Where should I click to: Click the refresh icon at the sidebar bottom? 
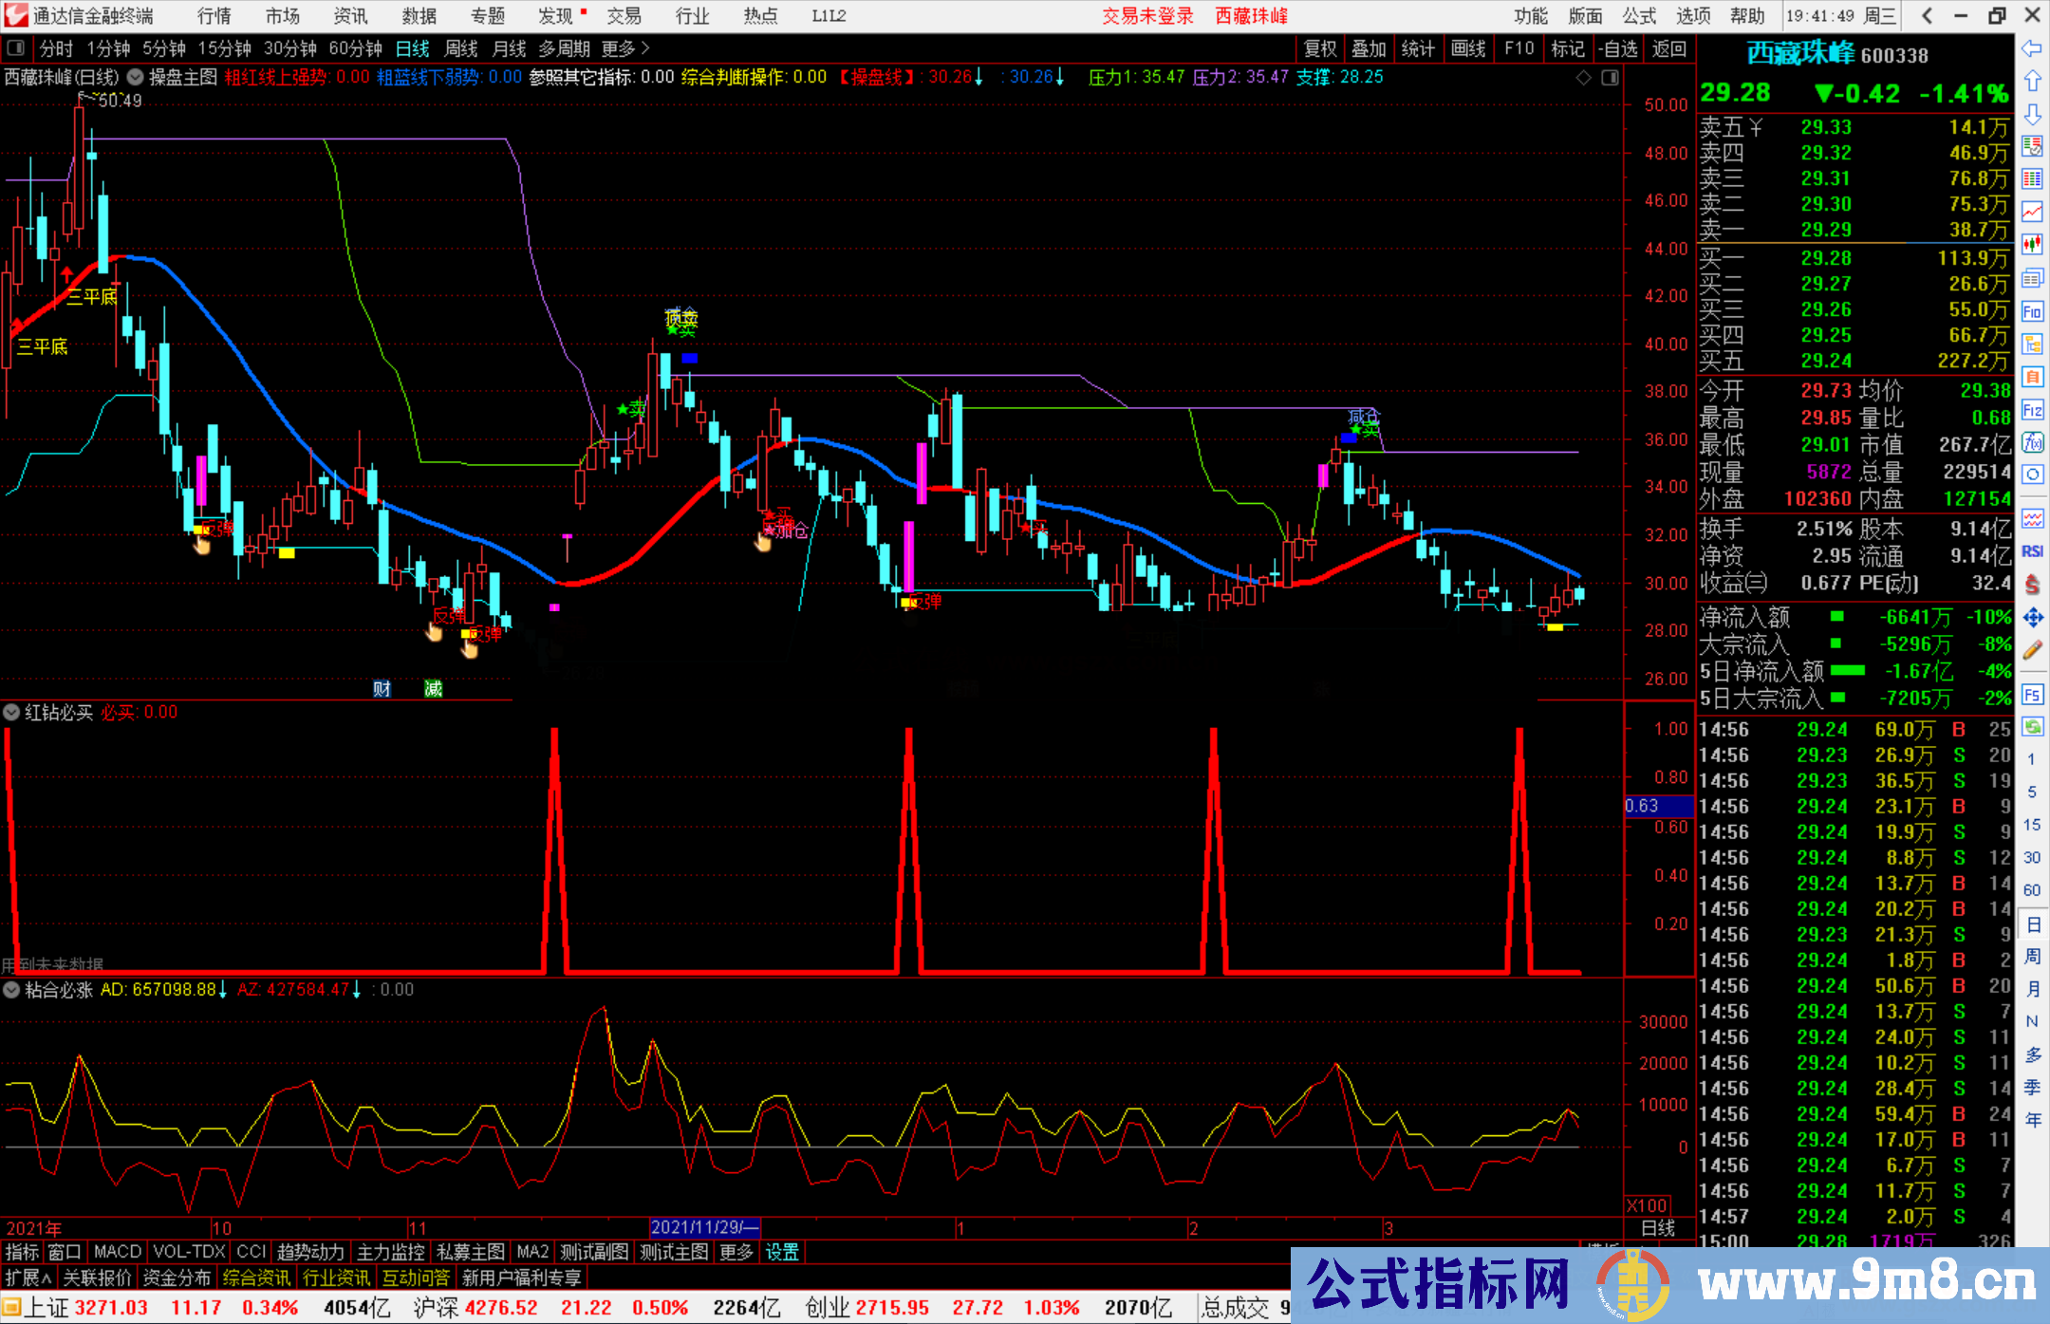pyautogui.click(x=2032, y=726)
